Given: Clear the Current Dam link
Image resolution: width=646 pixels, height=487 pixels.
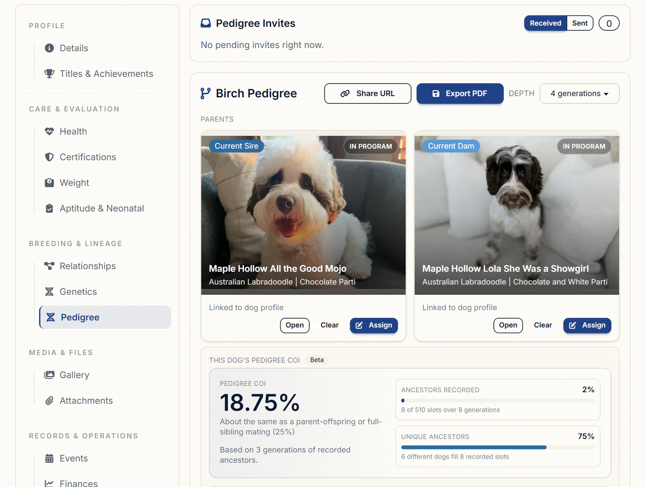Looking at the screenshot, I should pos(543,325).
